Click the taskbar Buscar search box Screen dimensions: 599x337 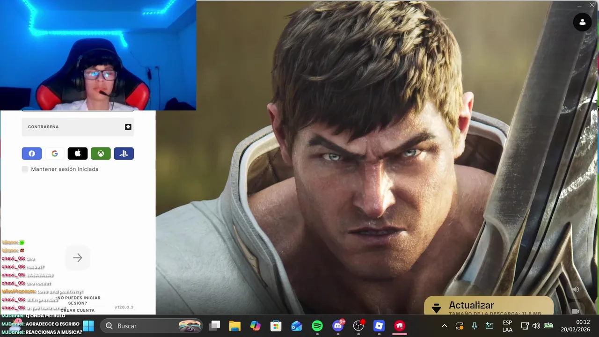(152, 326)
